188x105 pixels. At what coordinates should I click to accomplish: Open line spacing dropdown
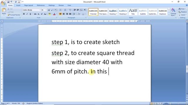[74, 14]
